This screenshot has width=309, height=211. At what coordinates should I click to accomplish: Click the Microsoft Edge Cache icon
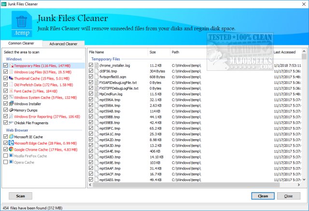click(x=11, y=143)
